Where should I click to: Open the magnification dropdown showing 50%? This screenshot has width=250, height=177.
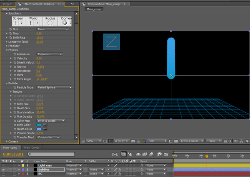[94, 141]
